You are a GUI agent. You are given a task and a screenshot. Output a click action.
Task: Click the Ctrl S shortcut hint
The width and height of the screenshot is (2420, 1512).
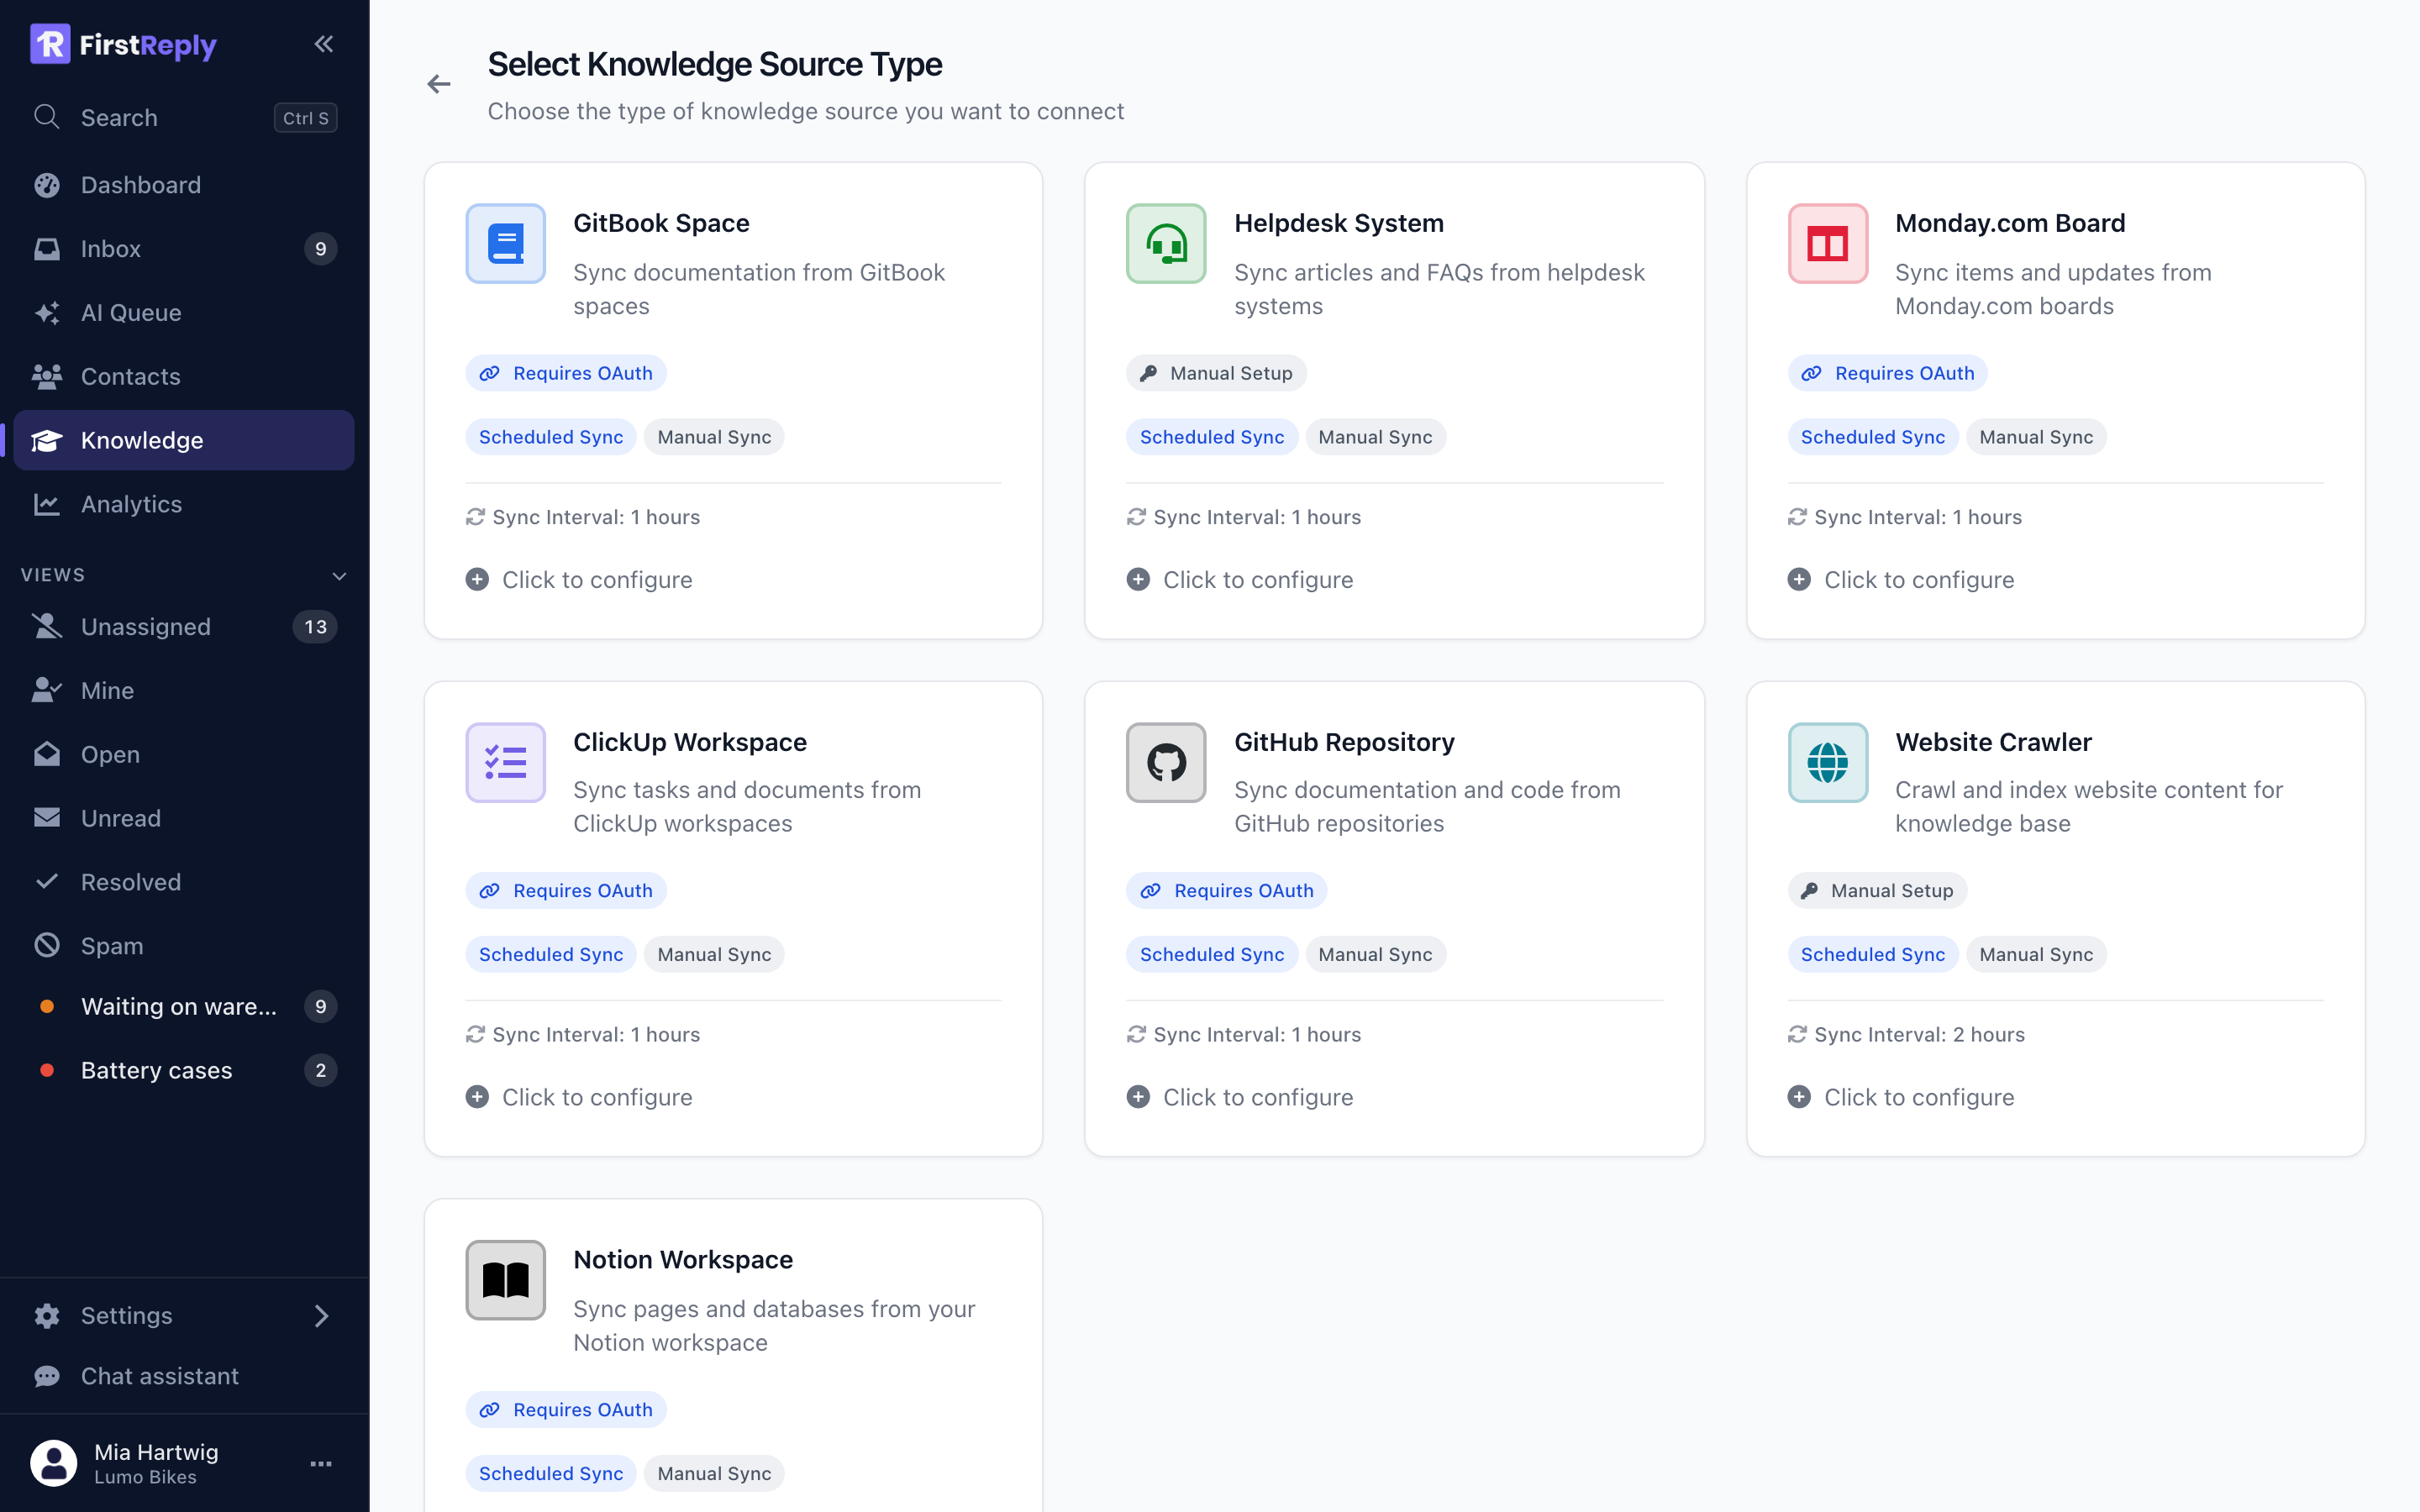[x=306, y=118]
